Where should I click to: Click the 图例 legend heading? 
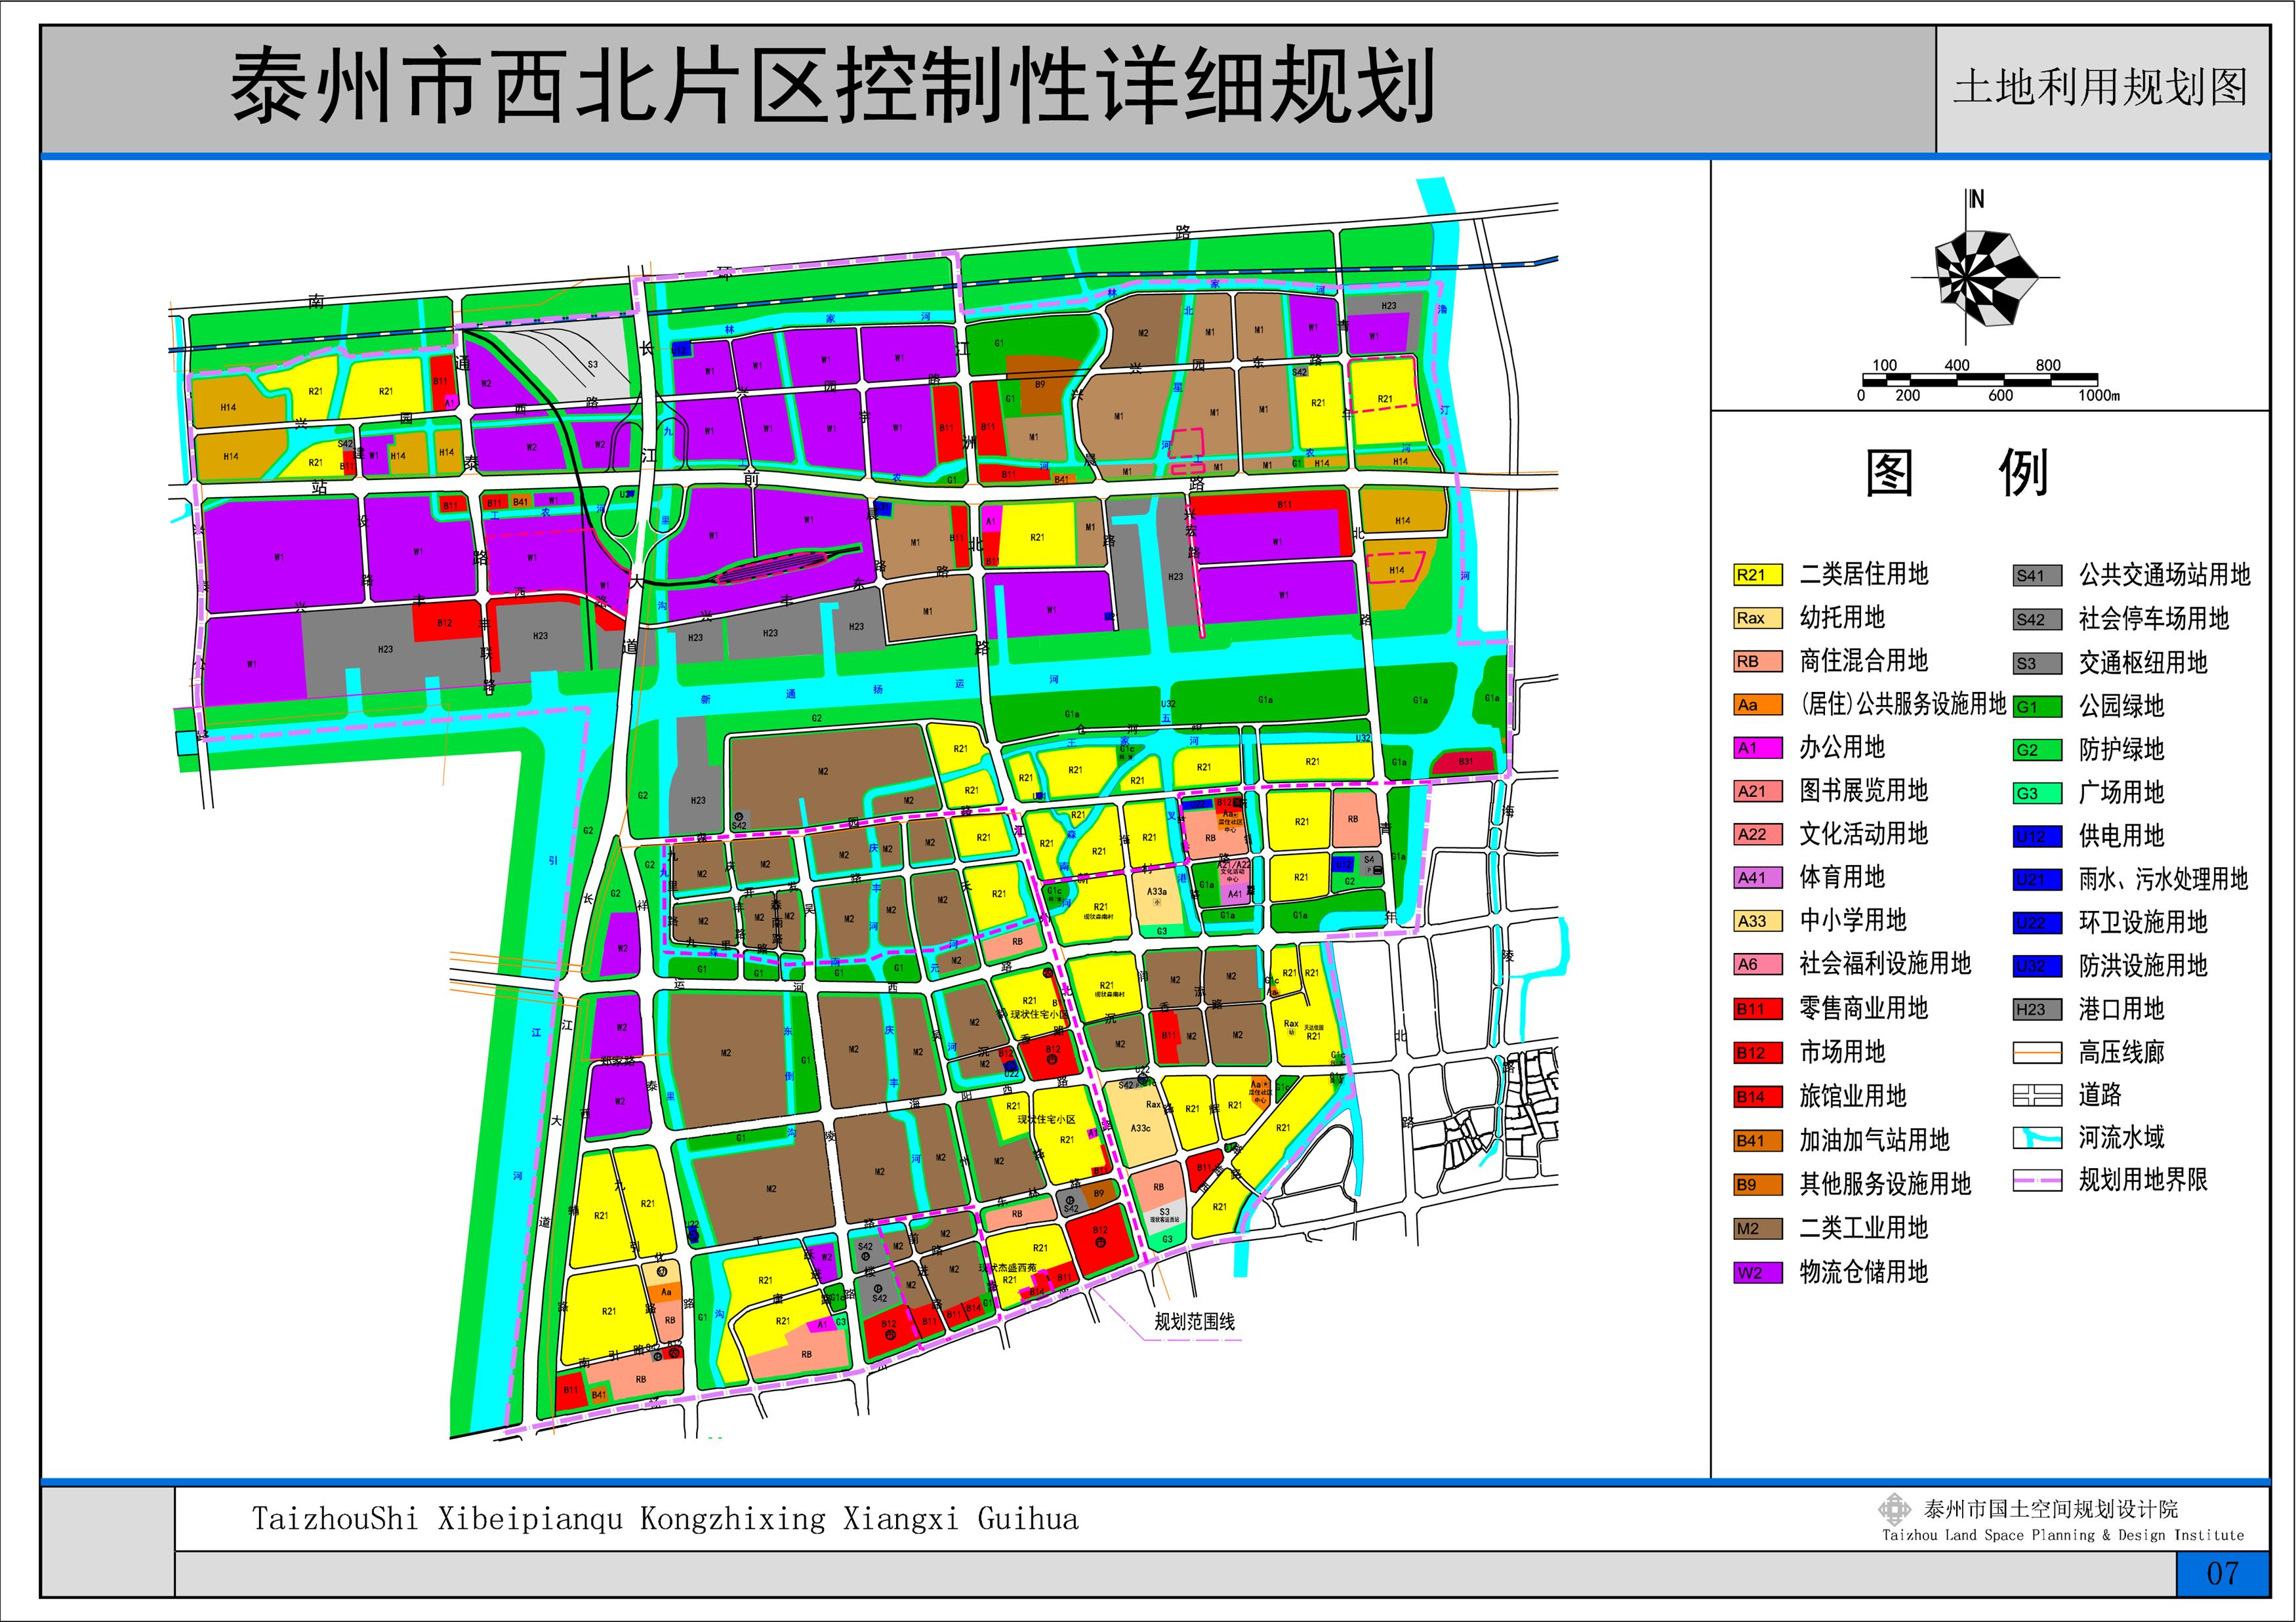(x=1956, y=473)
